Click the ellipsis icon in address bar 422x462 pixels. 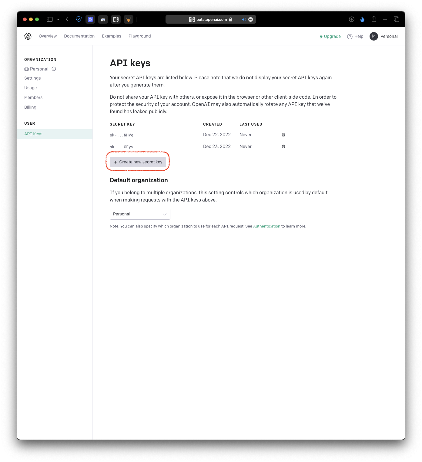pyautogui.click(x=251, y=19)
